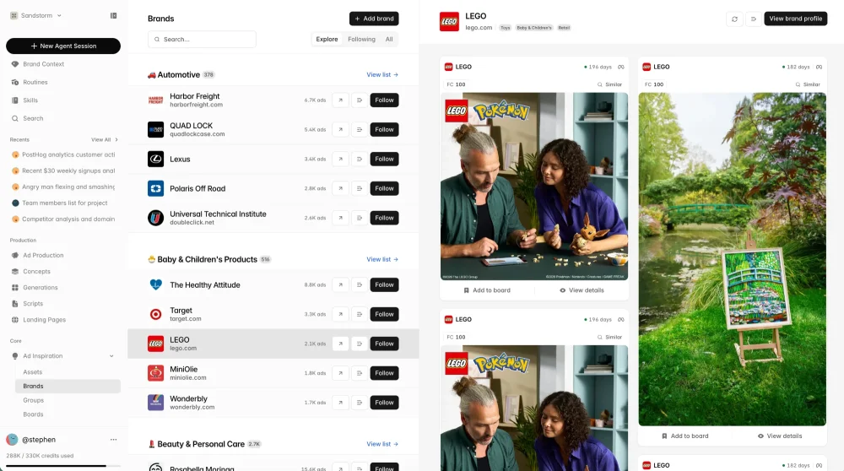Open Scripts page

[x=33, y=304]
